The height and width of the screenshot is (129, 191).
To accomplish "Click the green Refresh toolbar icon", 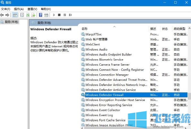I will pos(28,15).
